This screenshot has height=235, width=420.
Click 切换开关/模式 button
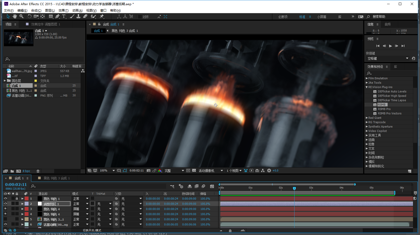92,230
